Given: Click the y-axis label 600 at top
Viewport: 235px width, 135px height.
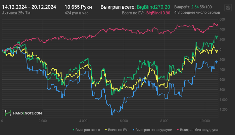Looking at the screenshot, I should (x=222, y=19).
